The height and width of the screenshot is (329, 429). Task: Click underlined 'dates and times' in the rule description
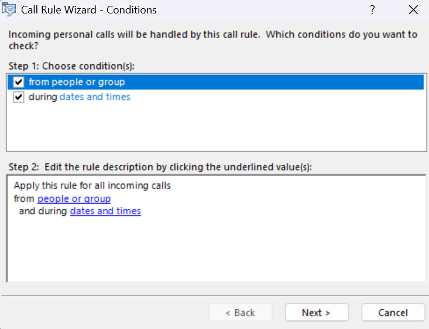tap(105, 211)
